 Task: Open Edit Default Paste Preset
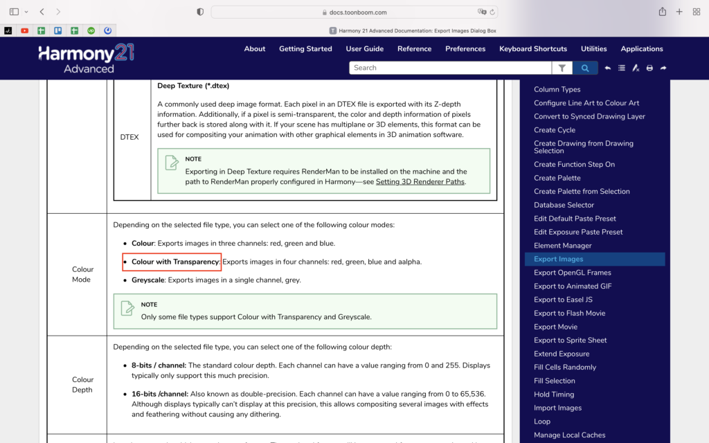(575, 219)
